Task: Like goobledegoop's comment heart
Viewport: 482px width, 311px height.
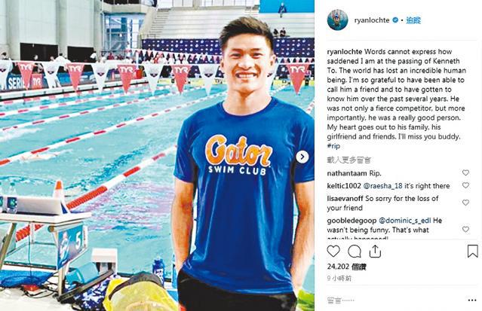Action: 465,230
